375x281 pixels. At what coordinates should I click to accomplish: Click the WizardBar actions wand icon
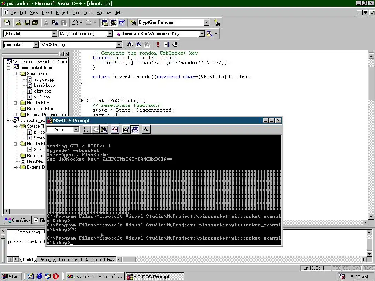point(209,34)
